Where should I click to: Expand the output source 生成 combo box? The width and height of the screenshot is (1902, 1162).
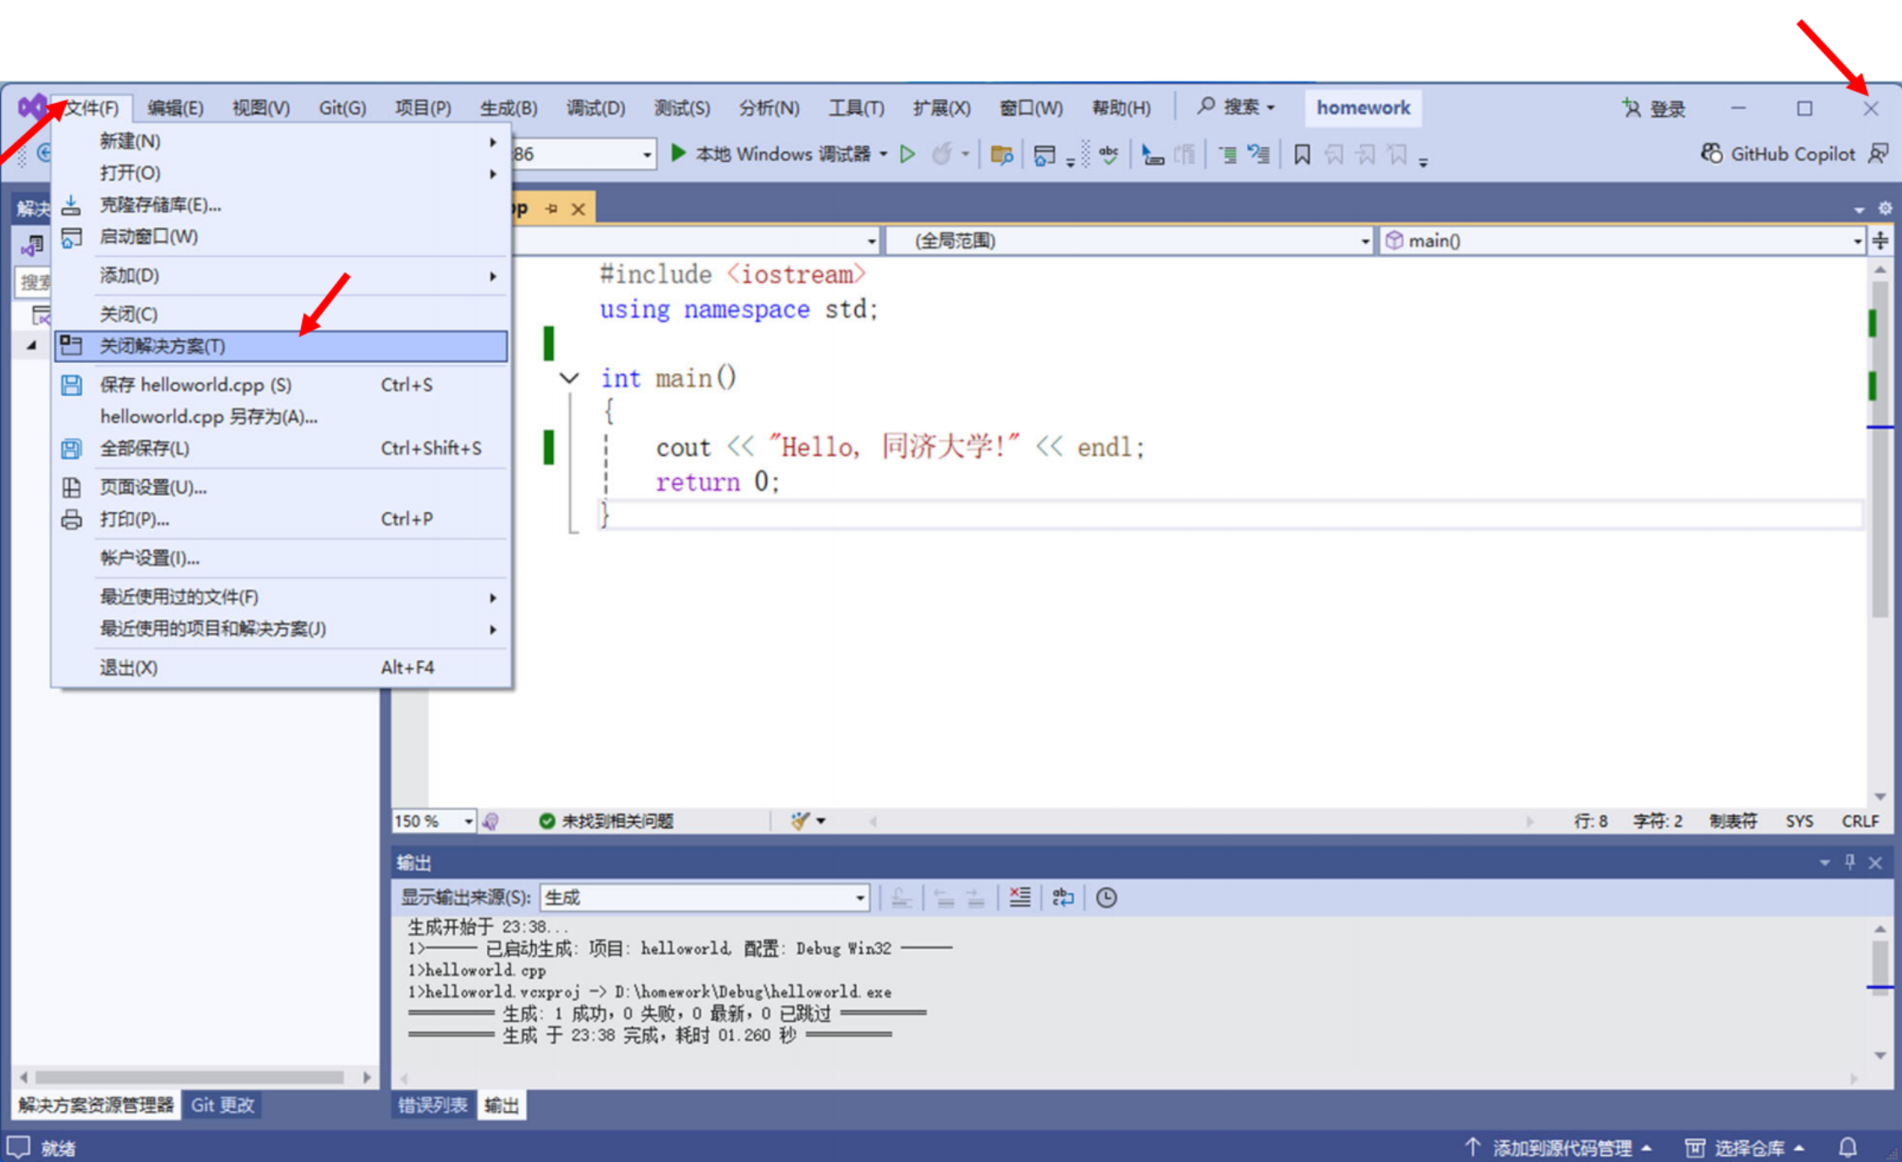pyautogui.click(x=859, y=897)
